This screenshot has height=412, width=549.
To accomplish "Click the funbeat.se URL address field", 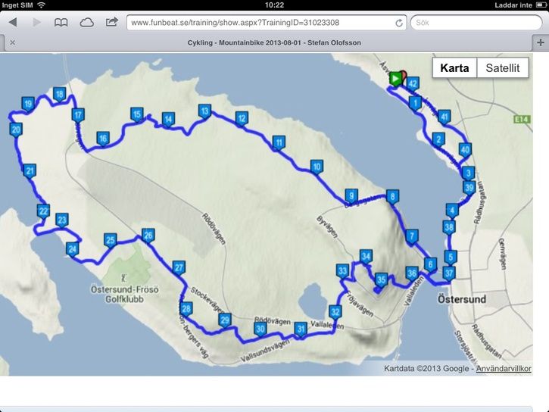I will point(267,23).
